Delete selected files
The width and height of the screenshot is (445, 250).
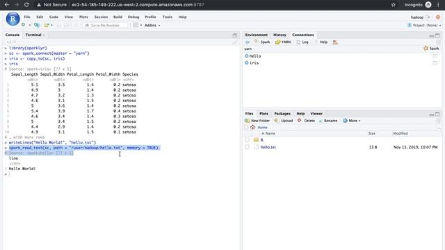tap(306, 121)
